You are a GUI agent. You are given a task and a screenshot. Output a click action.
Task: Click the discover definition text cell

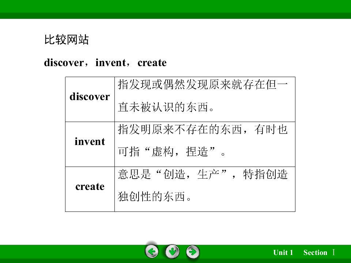pos(205,99)
